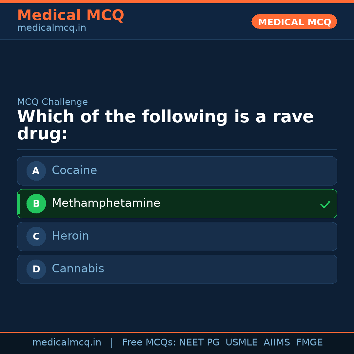Click the MCQ Challenge label
Image resolution: width=354 pixels, height=354 pixels.
tap(52, 102)
